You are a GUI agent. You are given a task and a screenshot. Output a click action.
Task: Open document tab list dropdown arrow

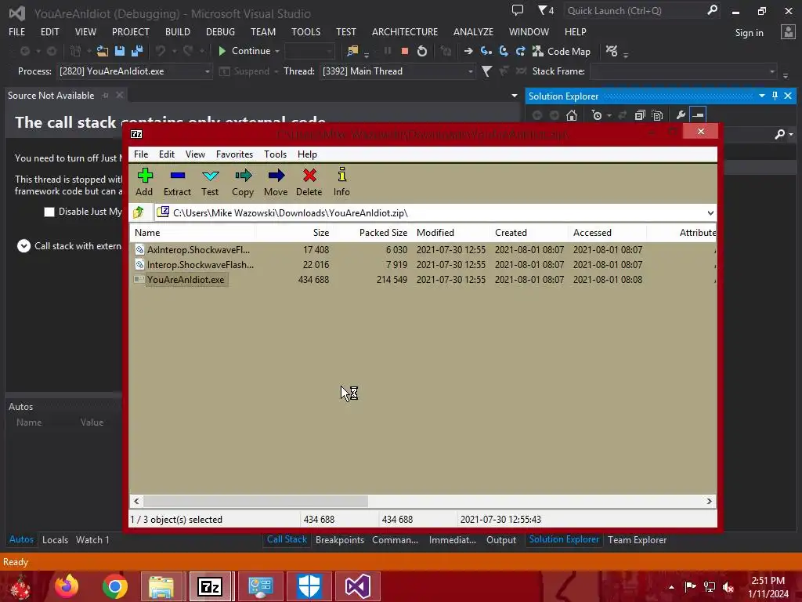[x=514, y=96]
